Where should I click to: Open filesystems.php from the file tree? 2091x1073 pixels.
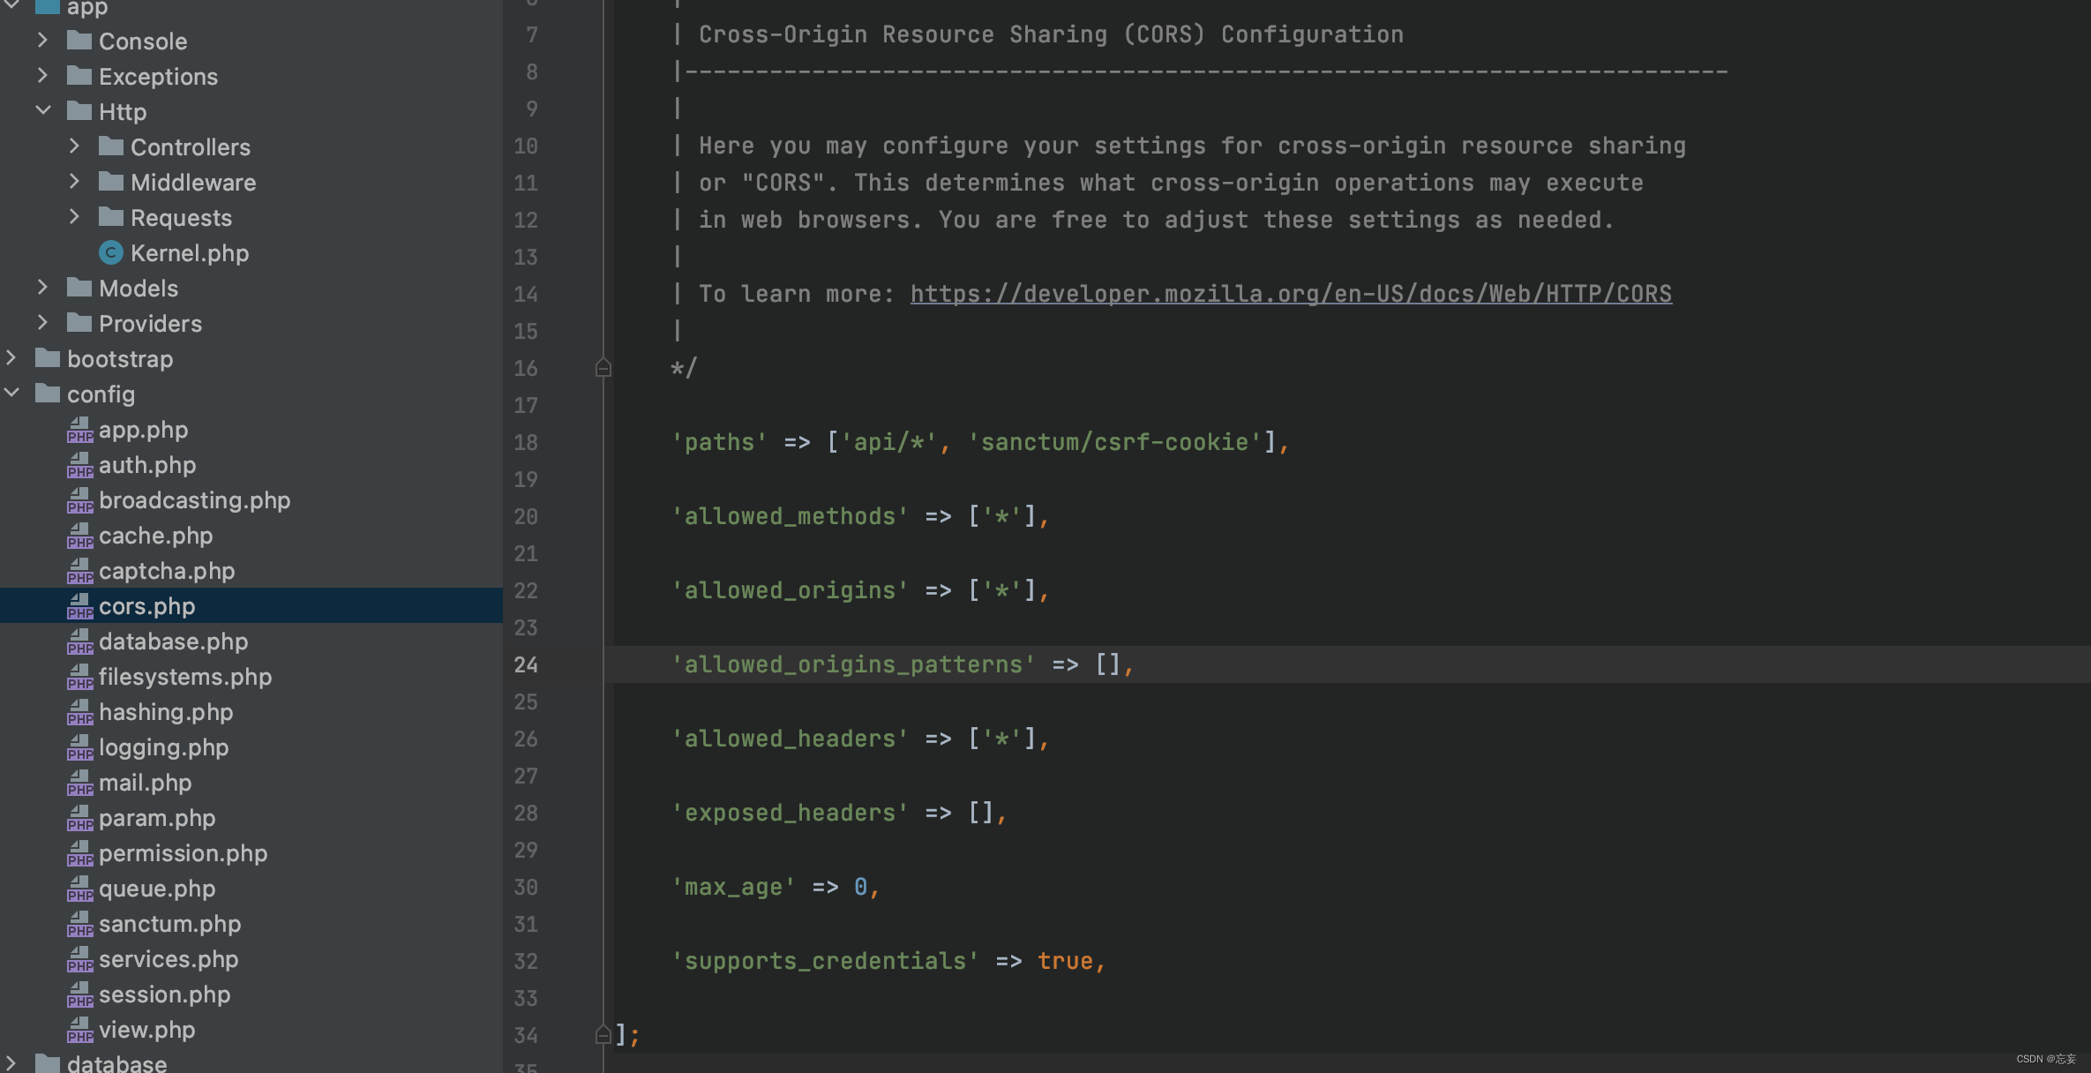[184, 677]
